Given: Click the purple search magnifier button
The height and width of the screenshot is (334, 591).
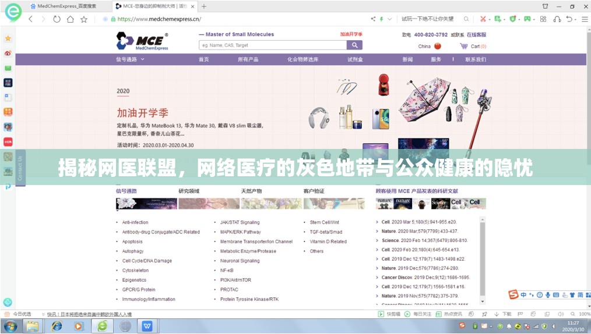Looking at the screenshot, I should (354, 45).
